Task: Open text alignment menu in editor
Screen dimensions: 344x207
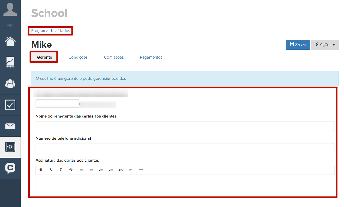Action: pyautogui.click(x=131, y=170)
